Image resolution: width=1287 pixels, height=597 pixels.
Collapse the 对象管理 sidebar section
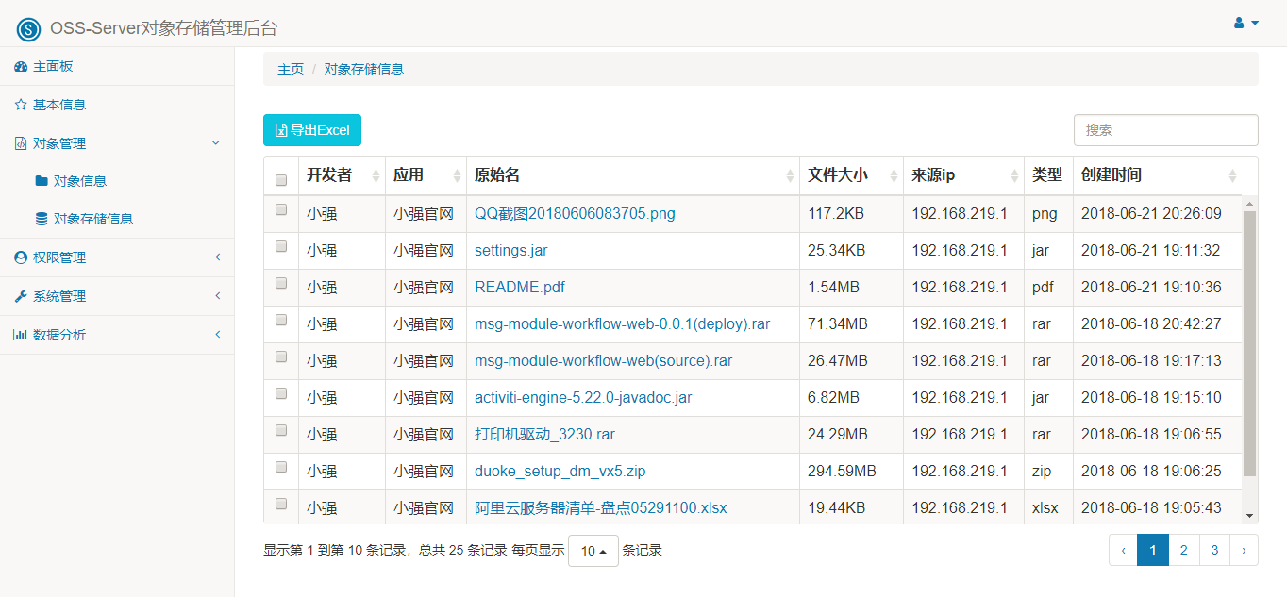[x=117, y=143]
